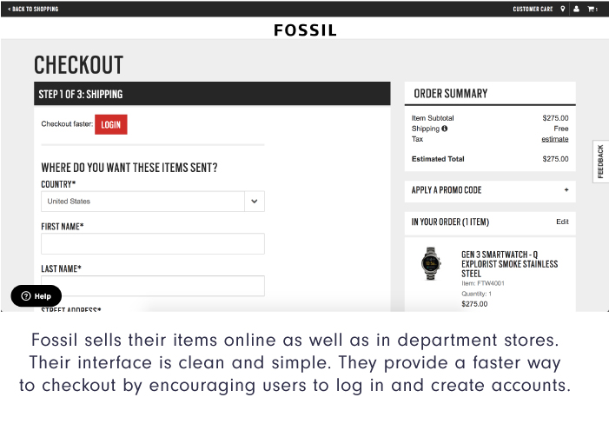This screenshot has height=437, width=609.
Task: Focus the Last Name field
Action: click(x=153, y=286)
